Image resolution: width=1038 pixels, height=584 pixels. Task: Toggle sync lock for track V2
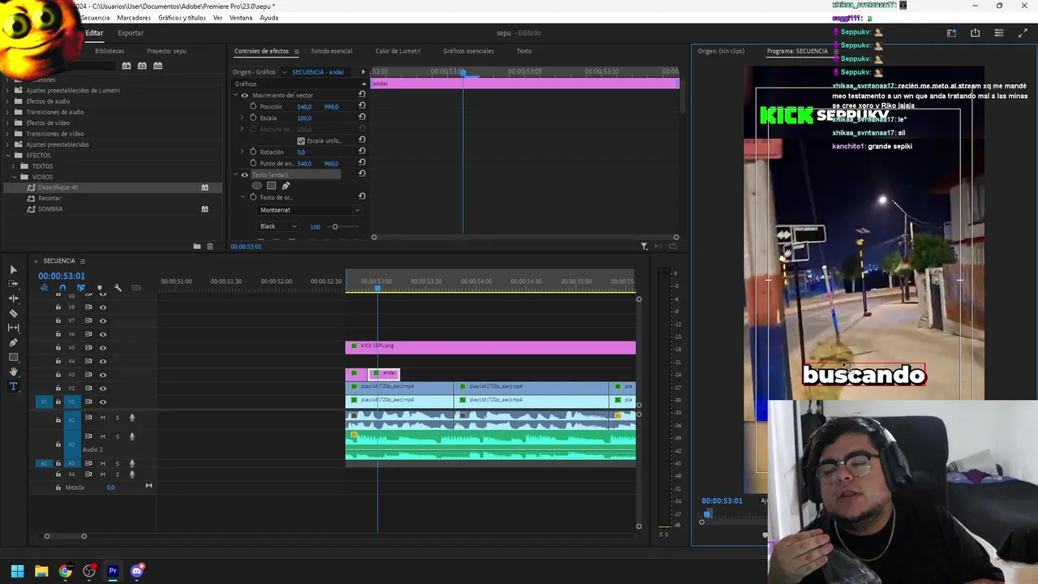pos(88,388)
